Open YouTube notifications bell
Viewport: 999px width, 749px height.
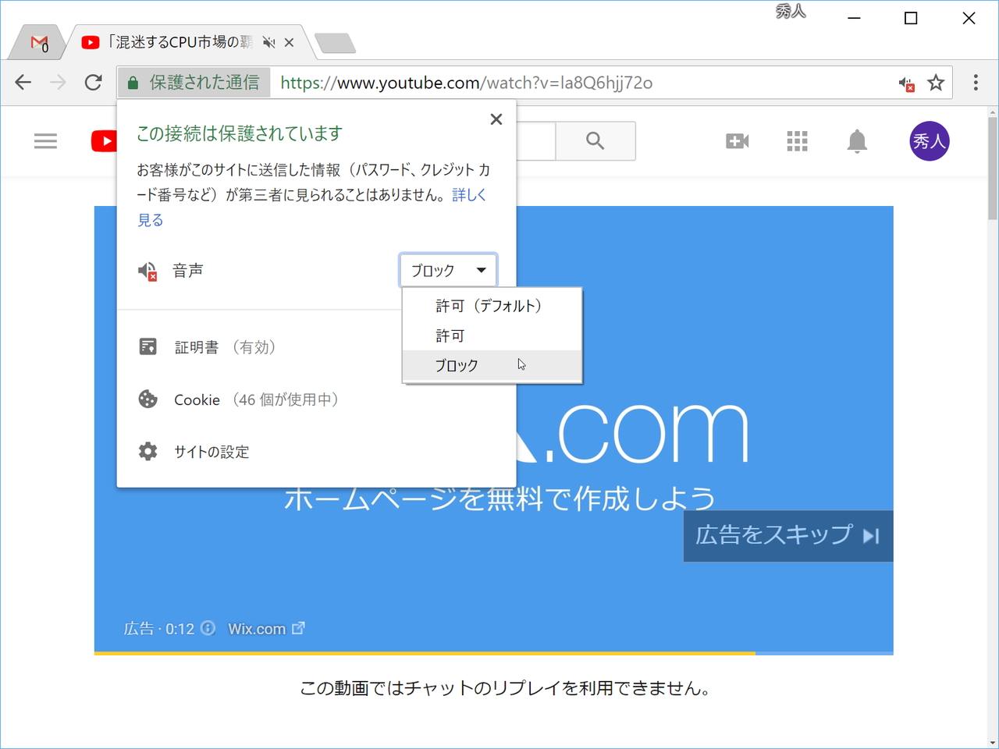(x=856, y=141)
